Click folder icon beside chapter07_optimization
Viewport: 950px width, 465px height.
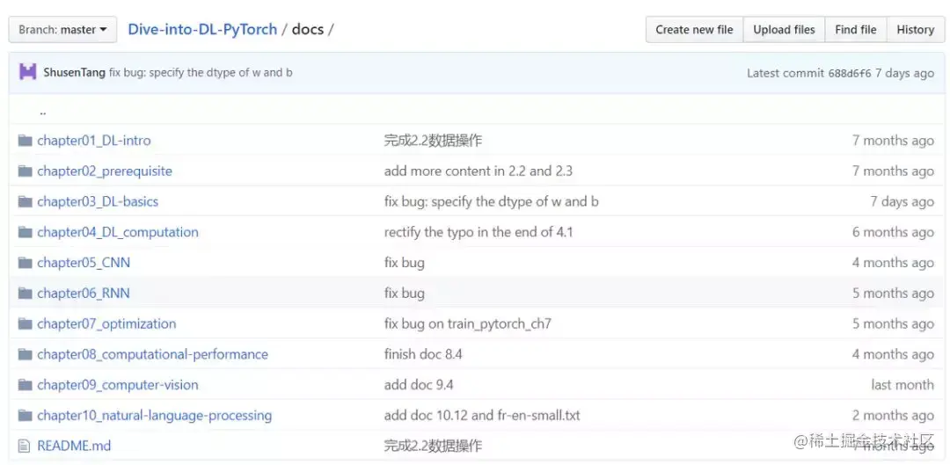point(25,324)
